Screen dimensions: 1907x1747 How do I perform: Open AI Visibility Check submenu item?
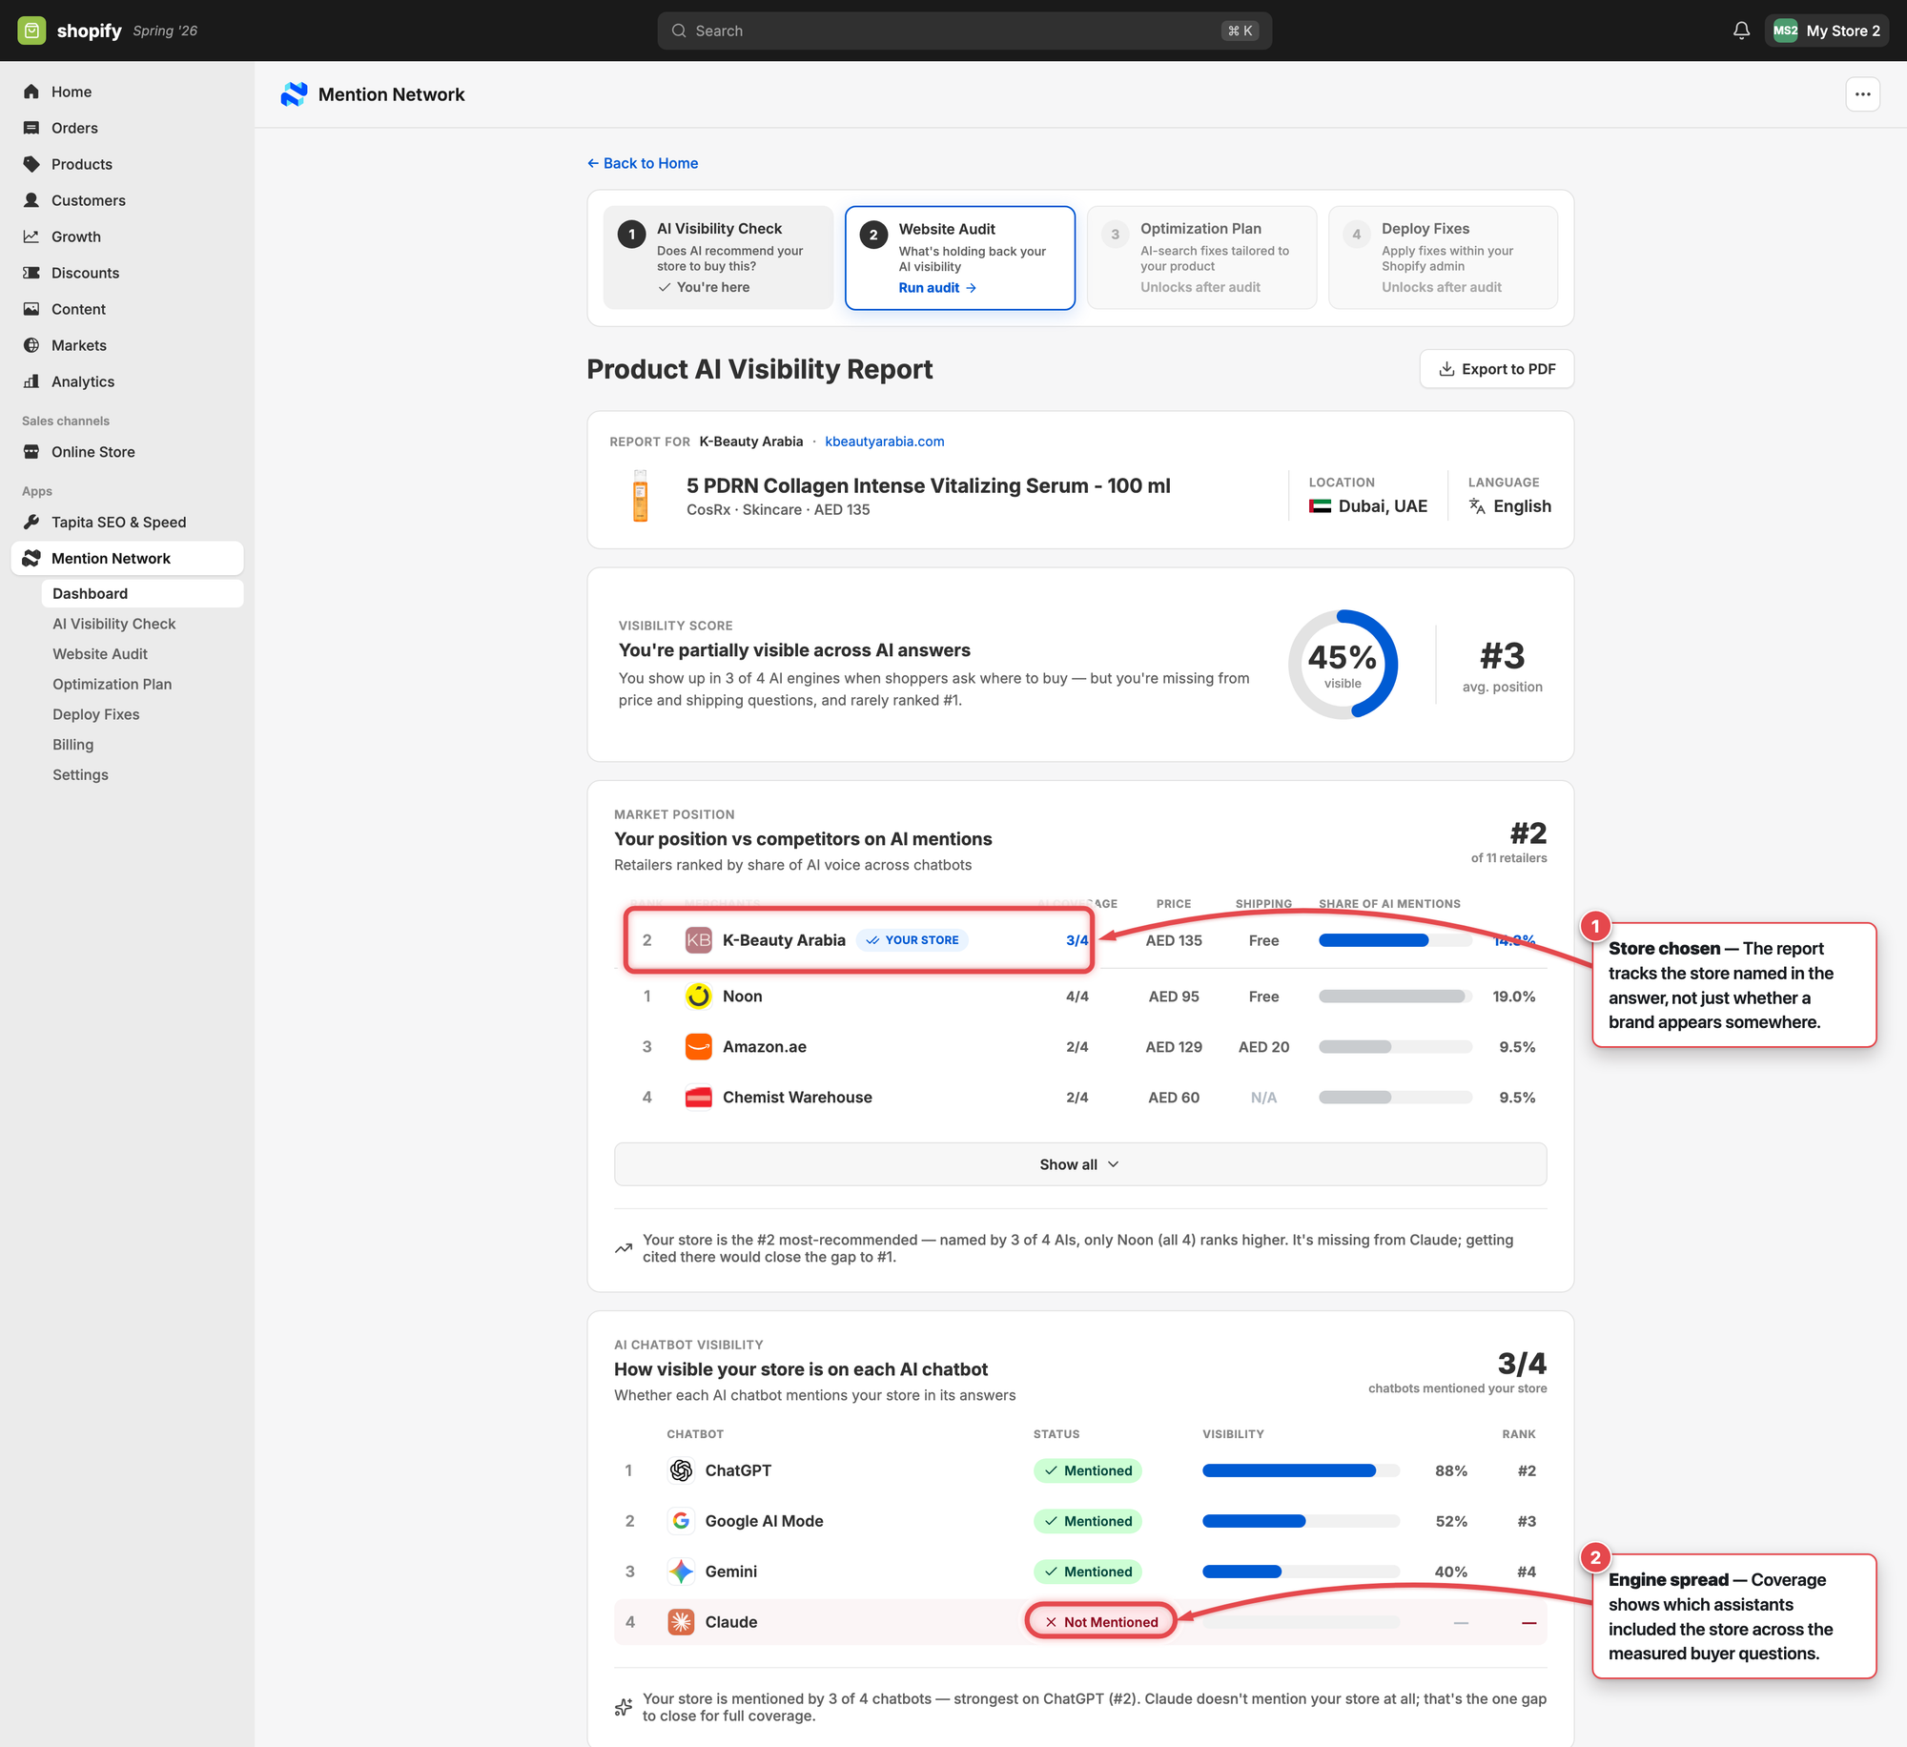coord(114,624)
